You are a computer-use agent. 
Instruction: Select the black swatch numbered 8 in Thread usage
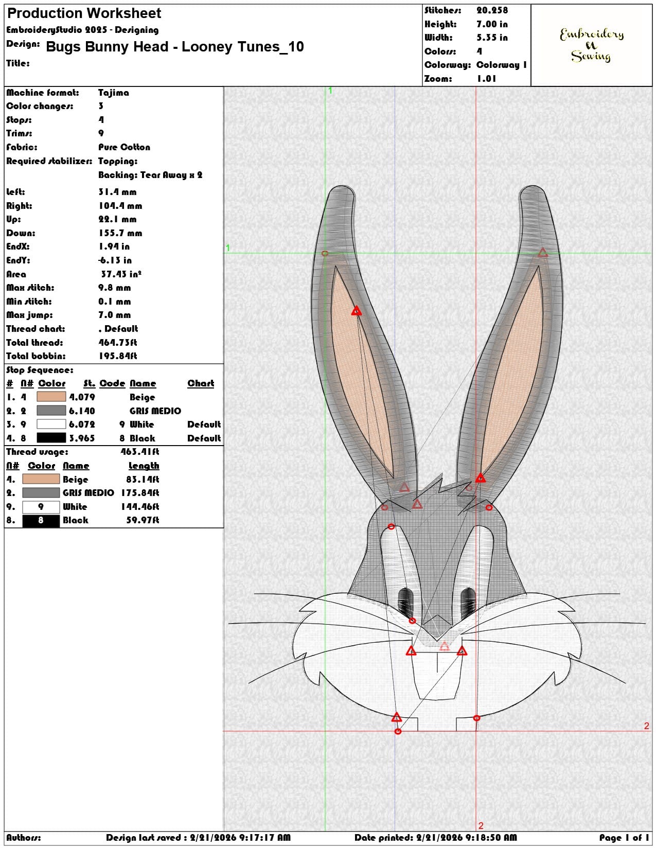coord(41,520)
